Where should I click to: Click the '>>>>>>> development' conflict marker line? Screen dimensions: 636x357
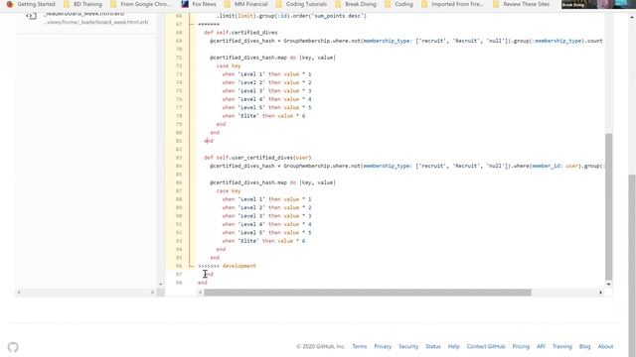[x=228, y=266]
